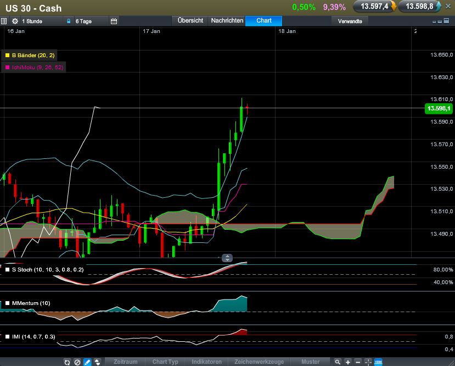Open the calendar date picker icon
455x366 pixels.
point(114,21)
